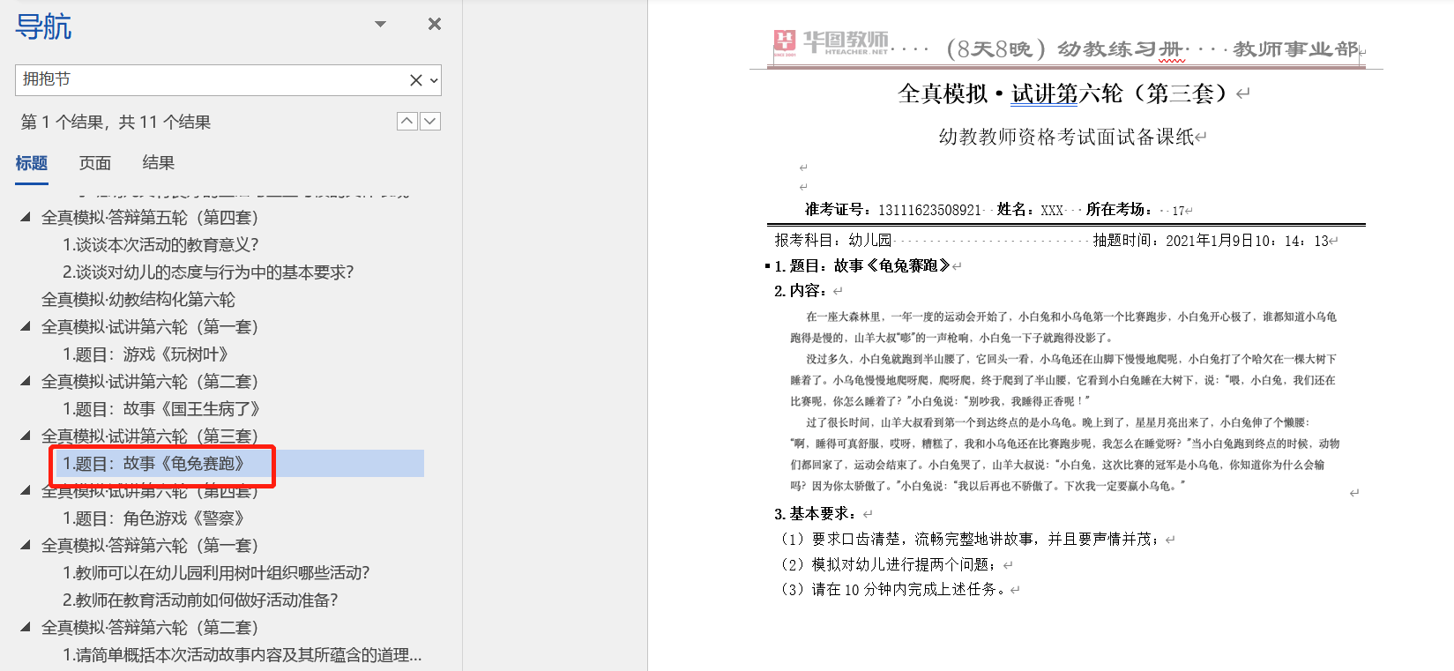Click the underlined 试讲第 text in document title

coord(1044,93)
